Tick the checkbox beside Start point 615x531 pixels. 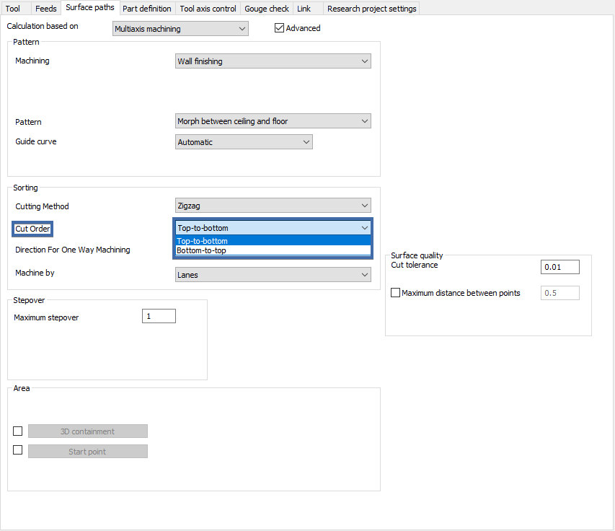17,449
